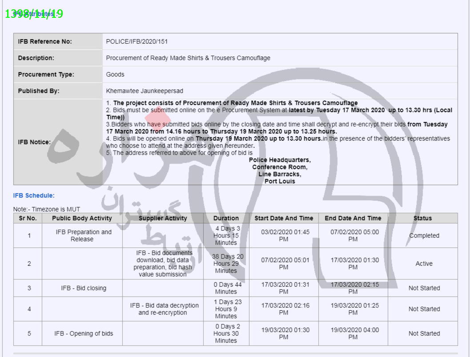Select the Procurement Type value Goods
470x357 pixels.
pyautogui.click(x=115, y=74)
